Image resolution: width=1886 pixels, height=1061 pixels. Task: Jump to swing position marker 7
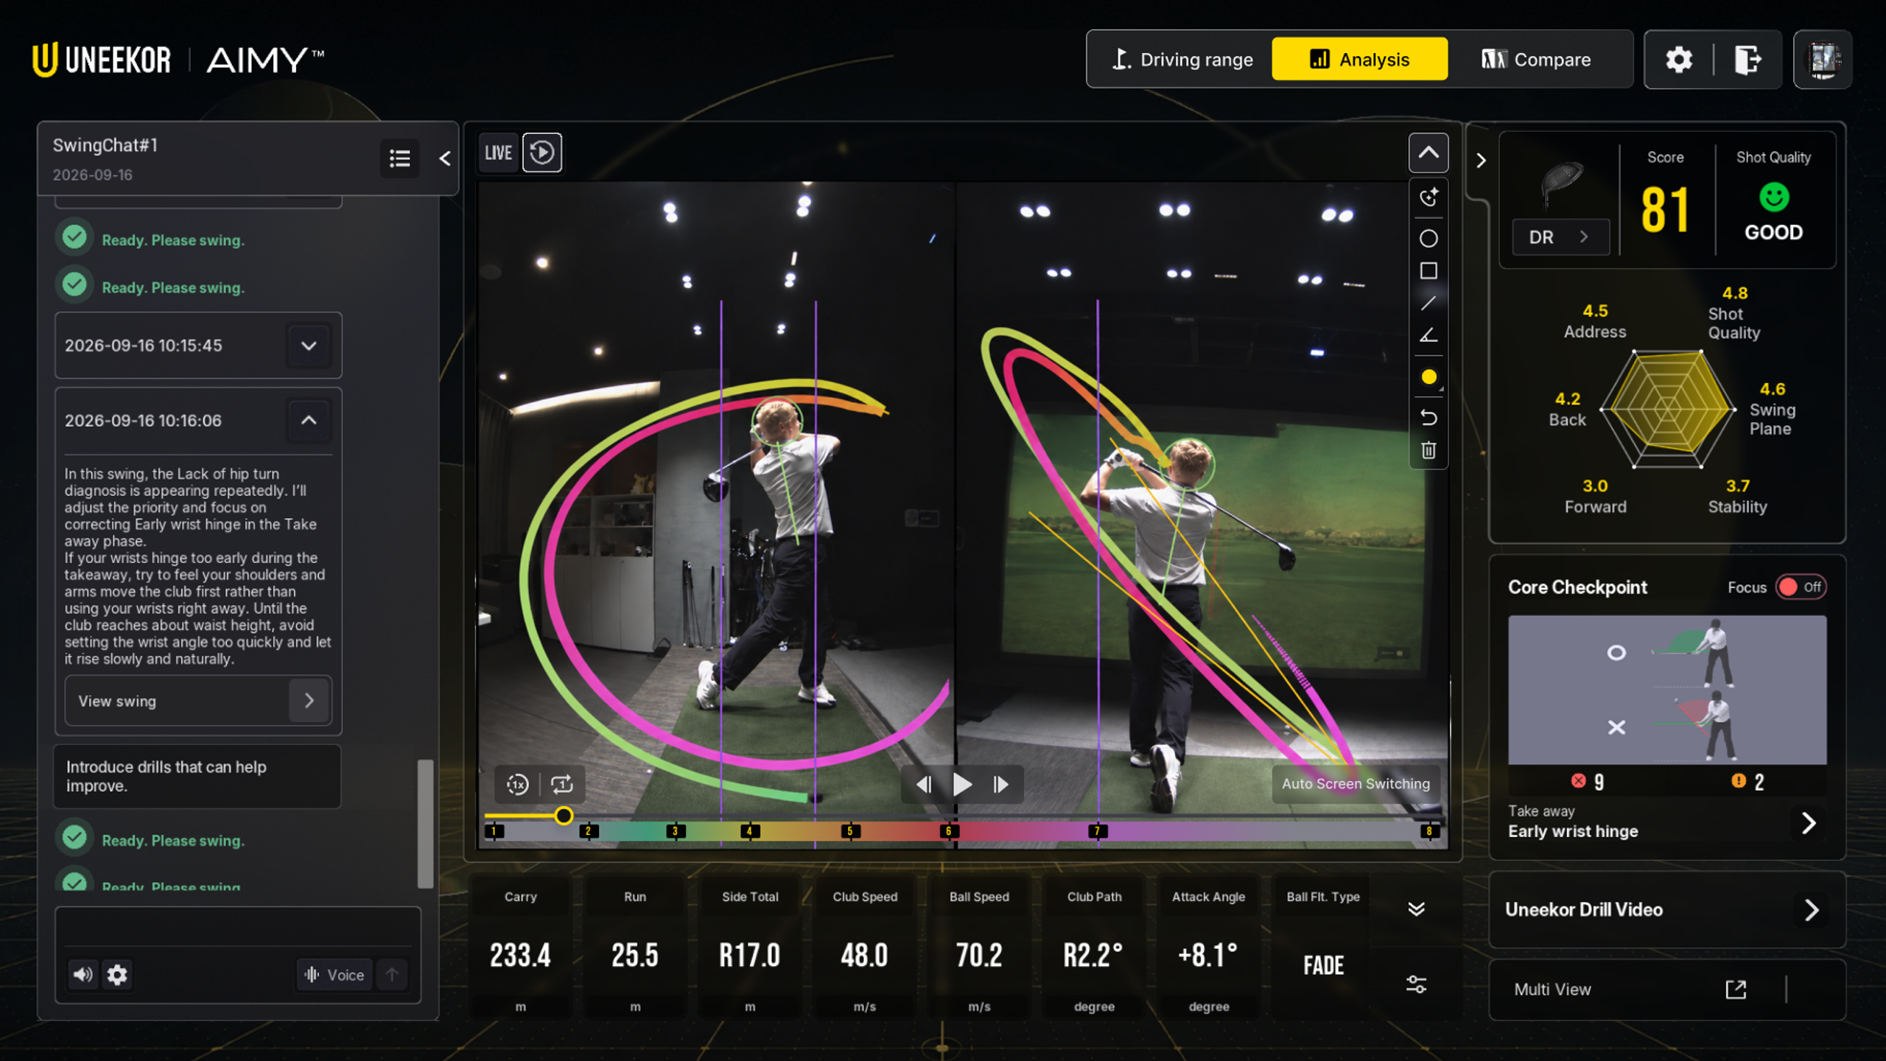(1097, 831)
